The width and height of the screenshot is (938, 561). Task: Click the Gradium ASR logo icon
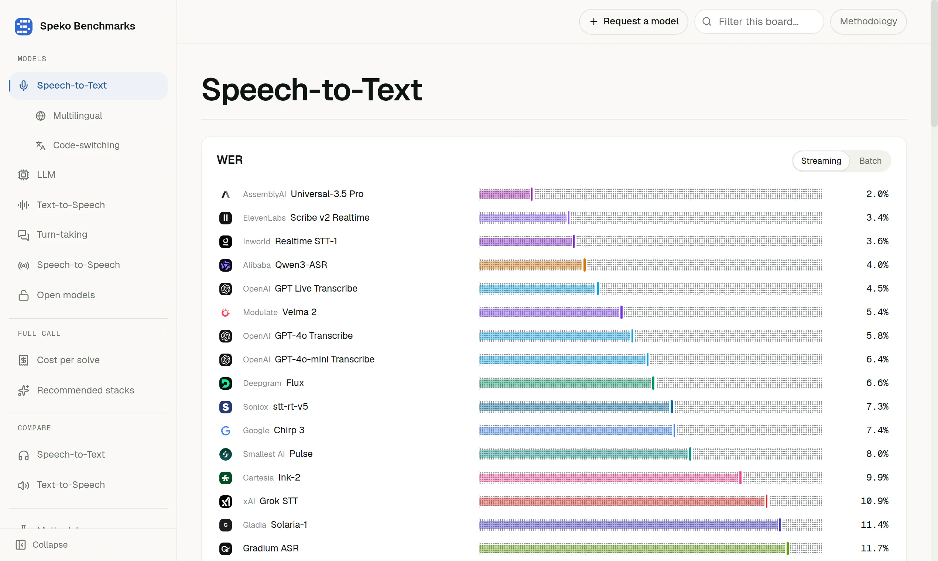click(x=225, y=548)
